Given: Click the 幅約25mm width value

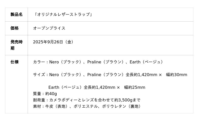Looking at the screenshot, I should [x=135, y=87].
